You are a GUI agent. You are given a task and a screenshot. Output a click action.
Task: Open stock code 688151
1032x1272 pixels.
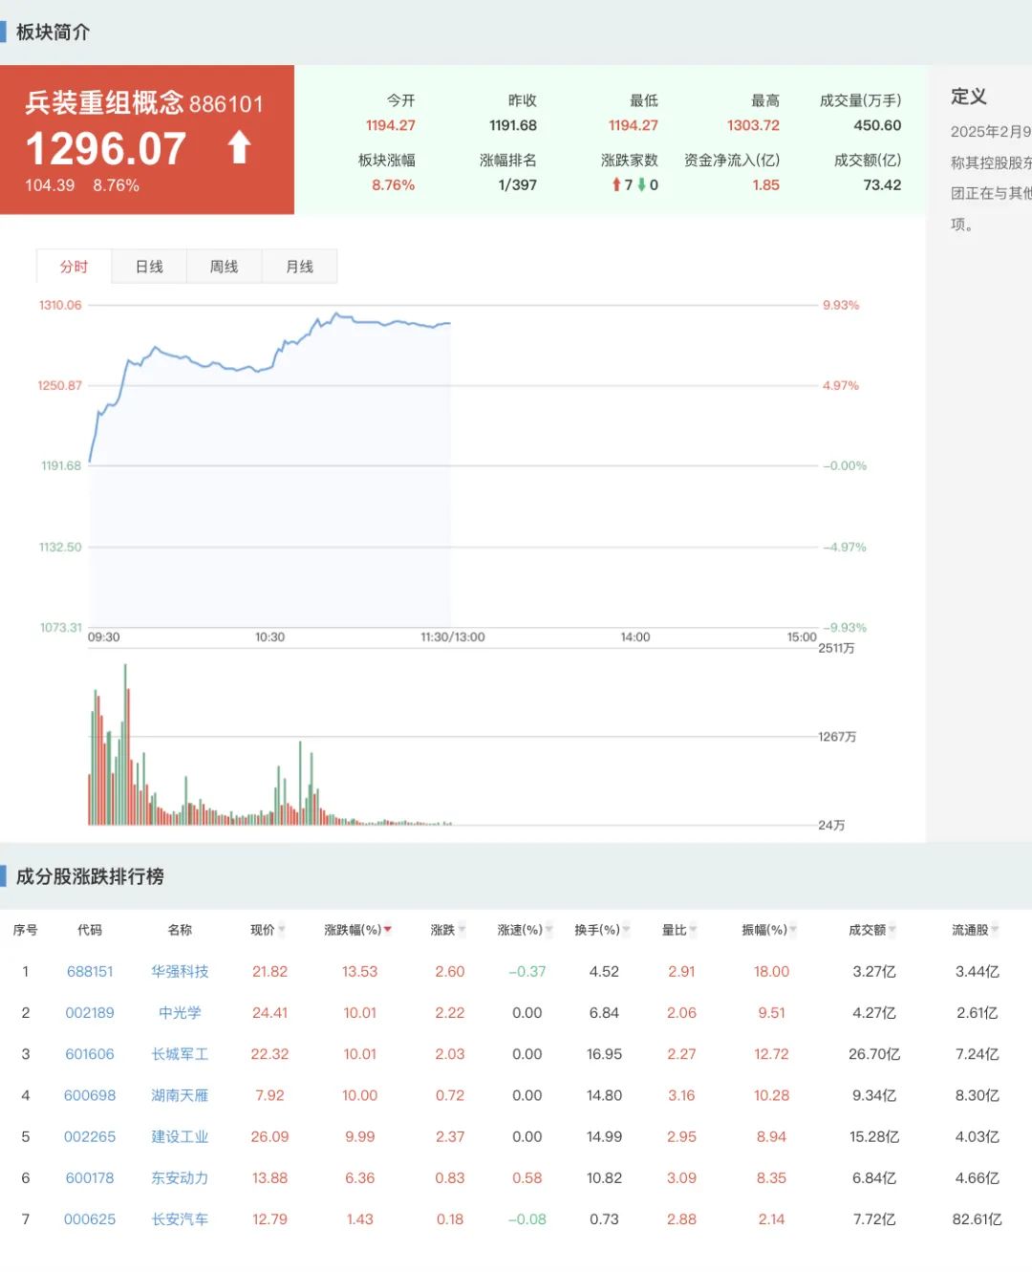click(91, 971)
